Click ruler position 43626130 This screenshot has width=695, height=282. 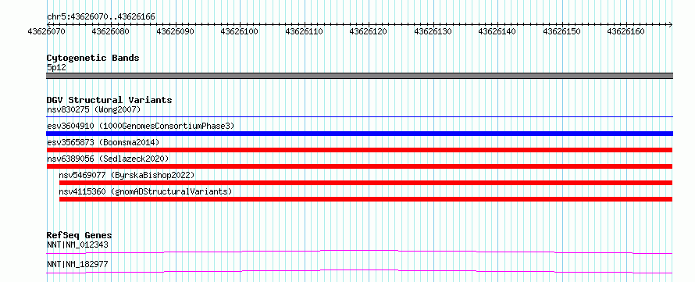[x=433, y=31]
